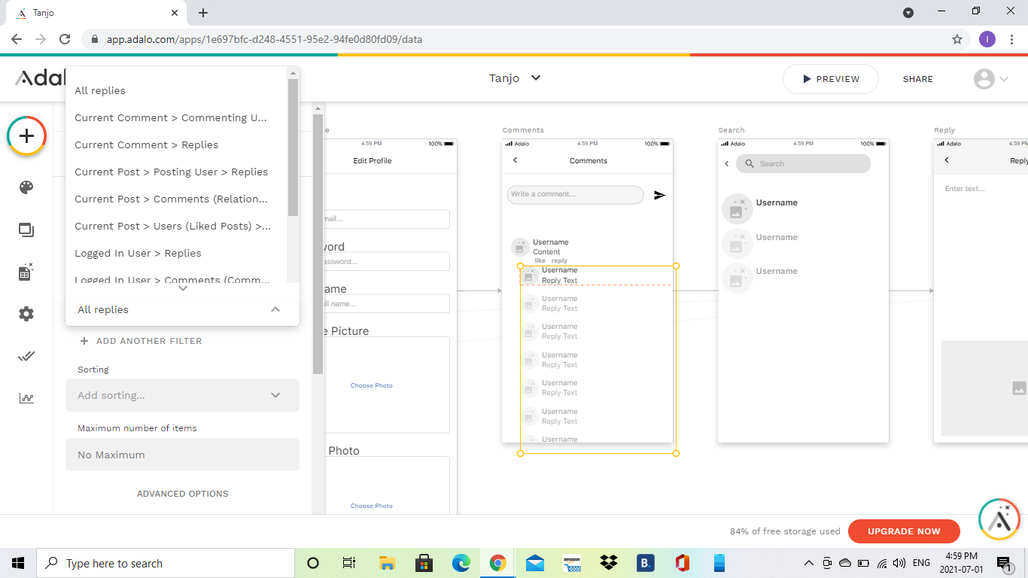Click the PREVIEW button
This screenshot has height=578, width=1028.
pyautogui.click(x=830, y=79)
